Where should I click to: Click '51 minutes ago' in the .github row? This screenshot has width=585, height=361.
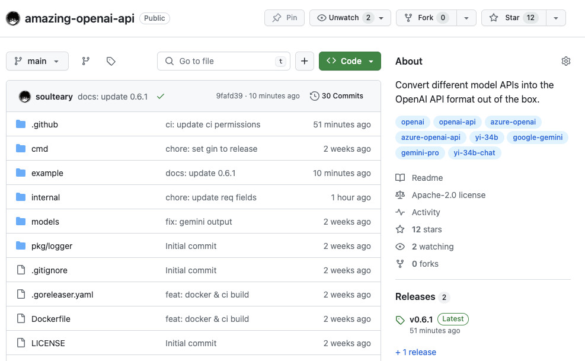point(342,124)
